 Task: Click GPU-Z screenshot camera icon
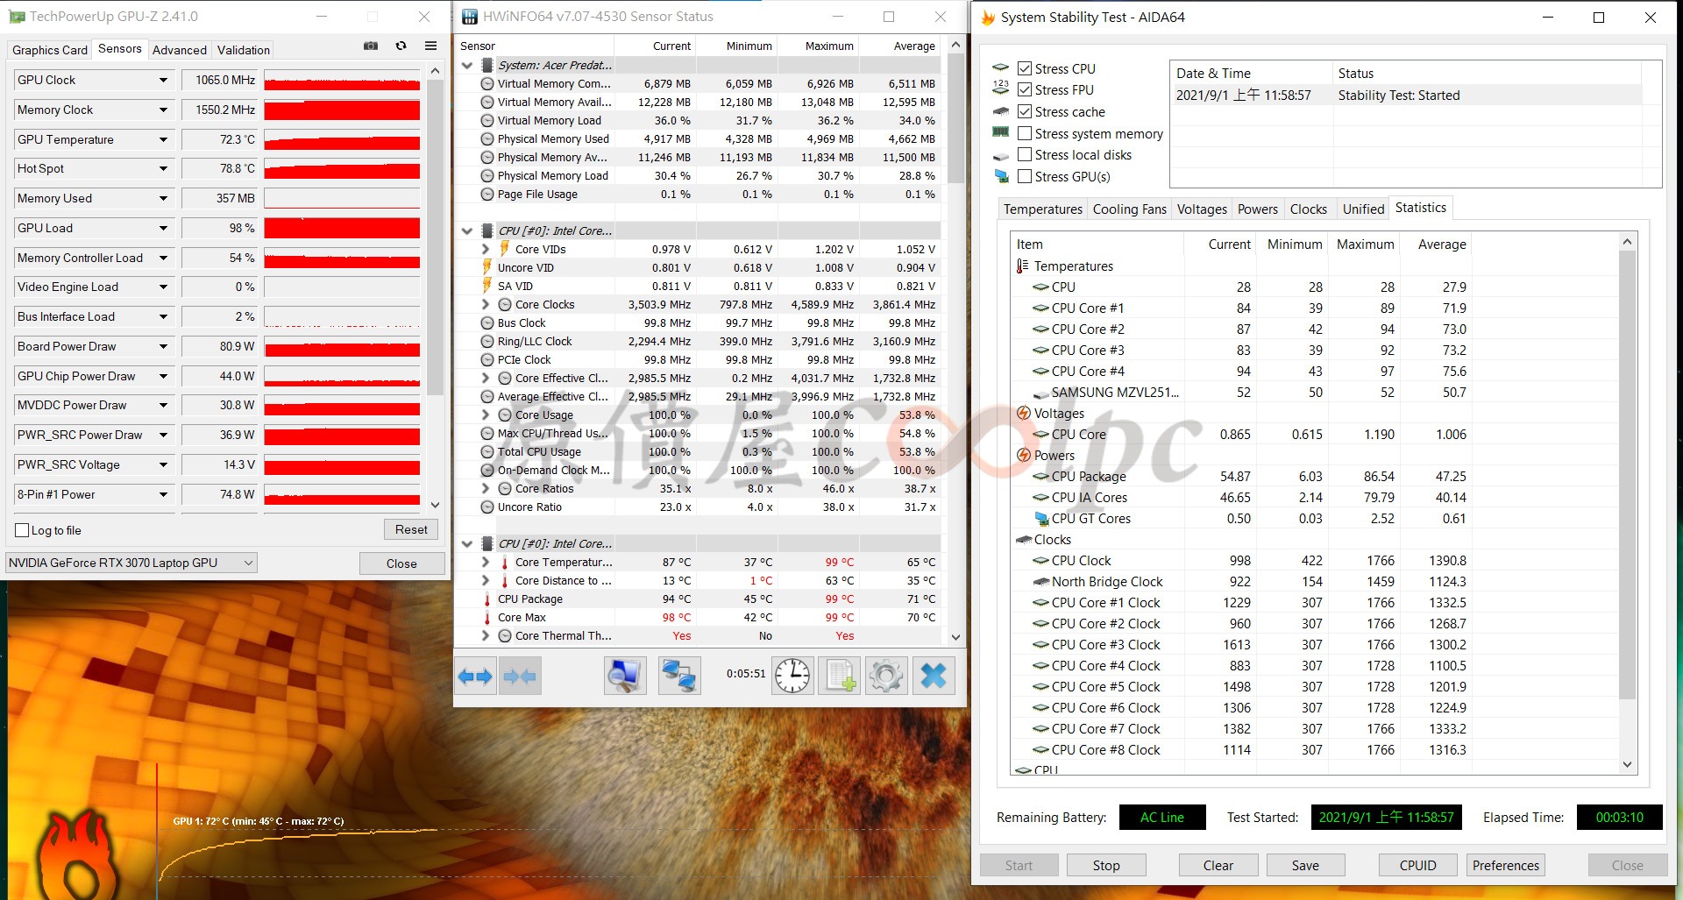click(x=371, y=46)
